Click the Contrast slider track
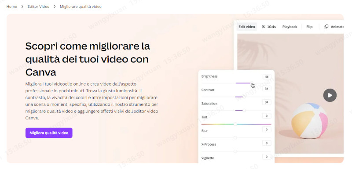352x169 pixels. point(236,97)
